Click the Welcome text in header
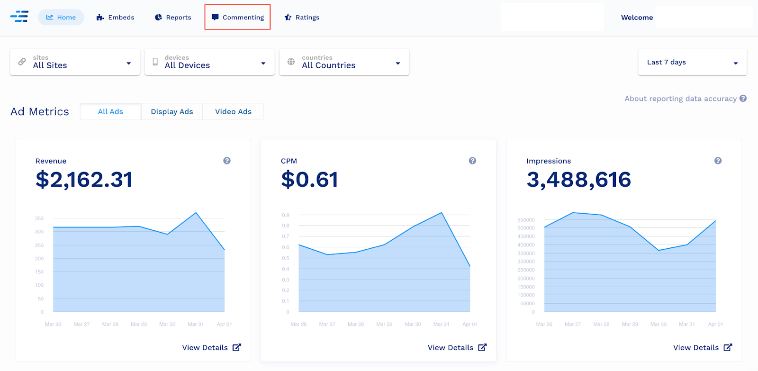 [637, 18]
